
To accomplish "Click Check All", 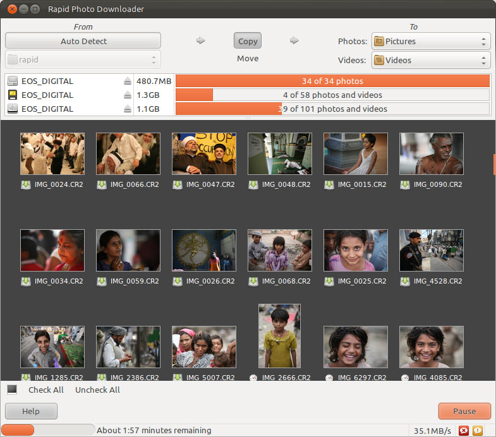I will 46,390.
